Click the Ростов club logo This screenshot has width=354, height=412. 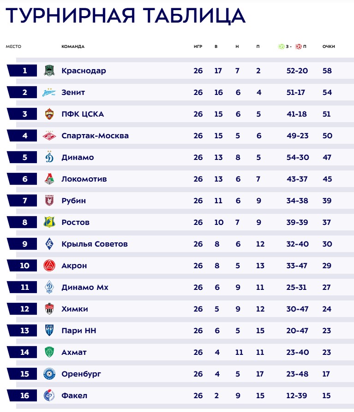pyautogui.click(x=49, y=222)
